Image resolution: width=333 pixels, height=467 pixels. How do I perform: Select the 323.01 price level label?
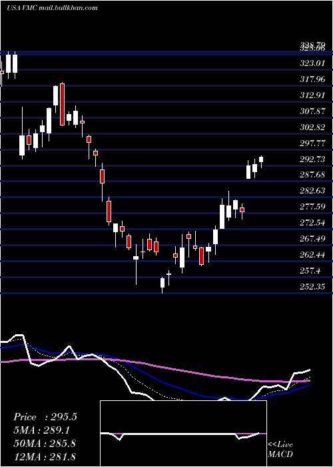(x=312, y=63)
